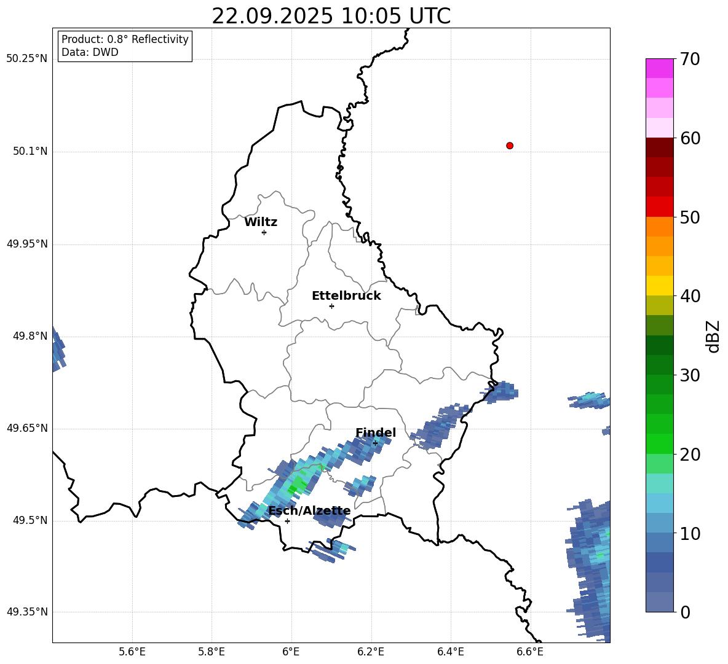Click the 10 colorbar tick label
Viewport: 728px width, 664px height.
click(690, 533)
